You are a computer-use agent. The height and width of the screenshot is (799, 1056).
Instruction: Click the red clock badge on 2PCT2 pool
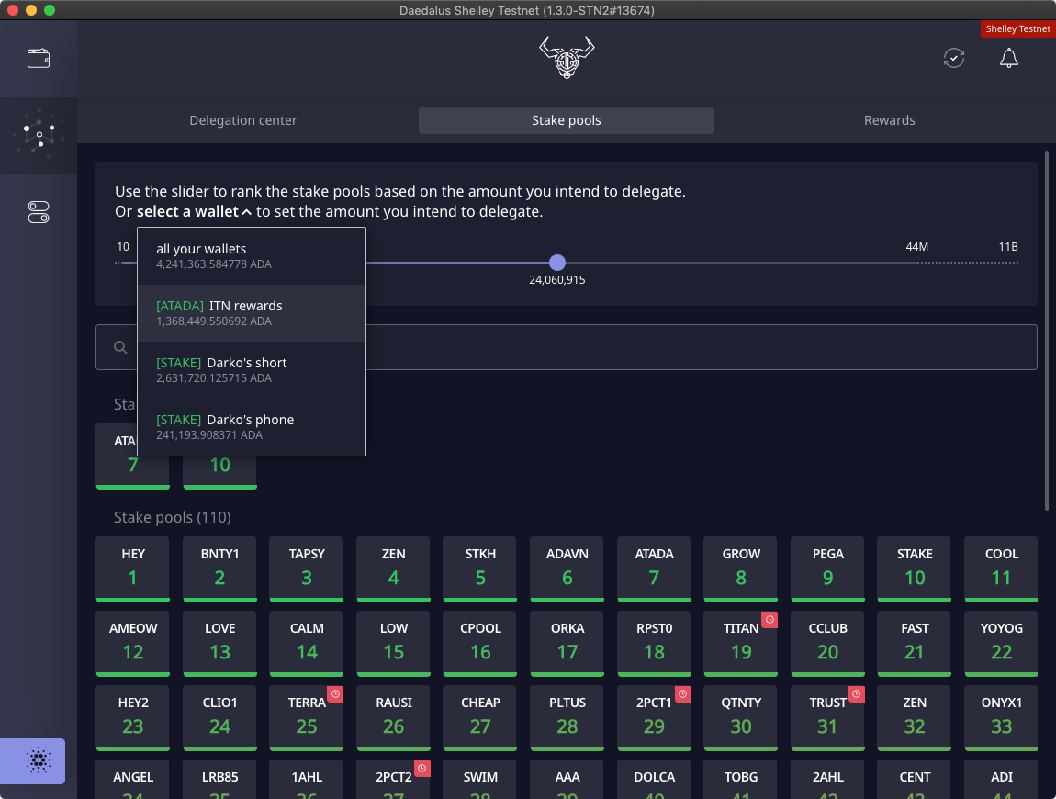[421, 768]
